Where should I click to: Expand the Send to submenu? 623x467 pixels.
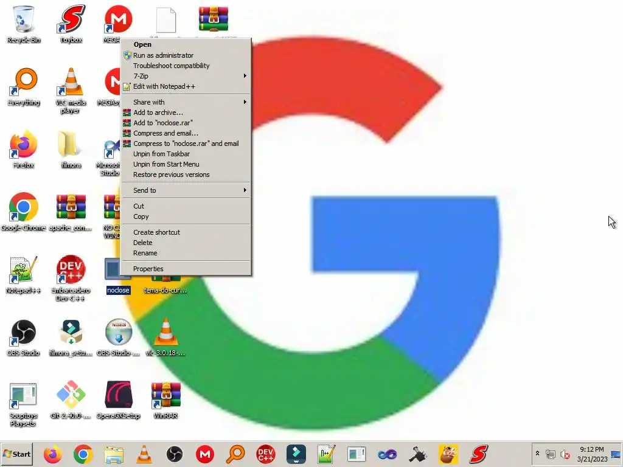point(186,190)
